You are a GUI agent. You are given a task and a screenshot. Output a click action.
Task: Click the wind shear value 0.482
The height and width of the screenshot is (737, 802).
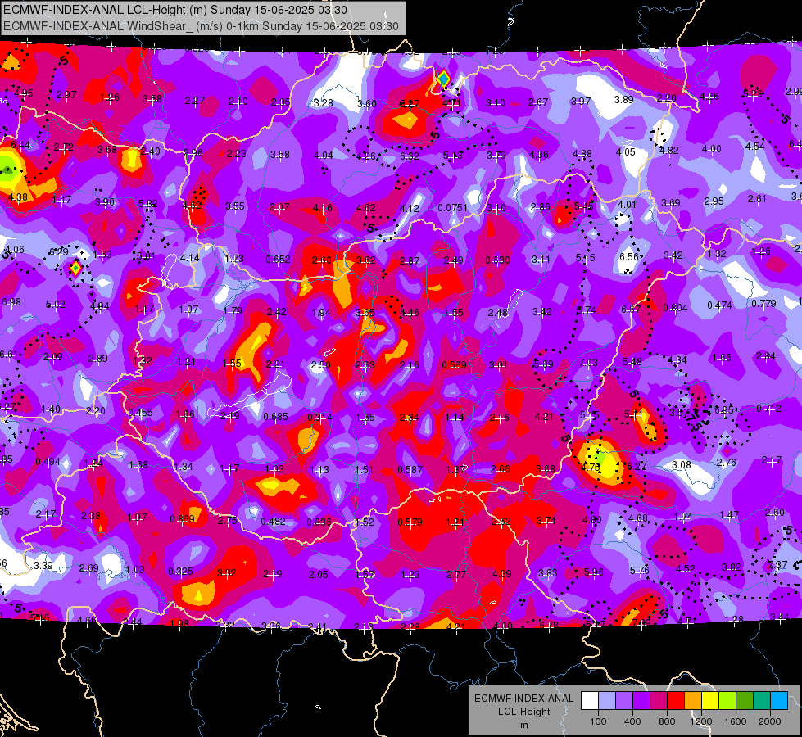tap(273, 521)
